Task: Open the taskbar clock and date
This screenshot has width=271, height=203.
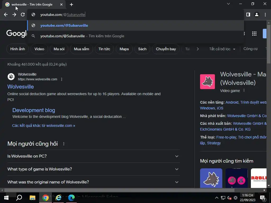Action: click(x=247, y=198)
